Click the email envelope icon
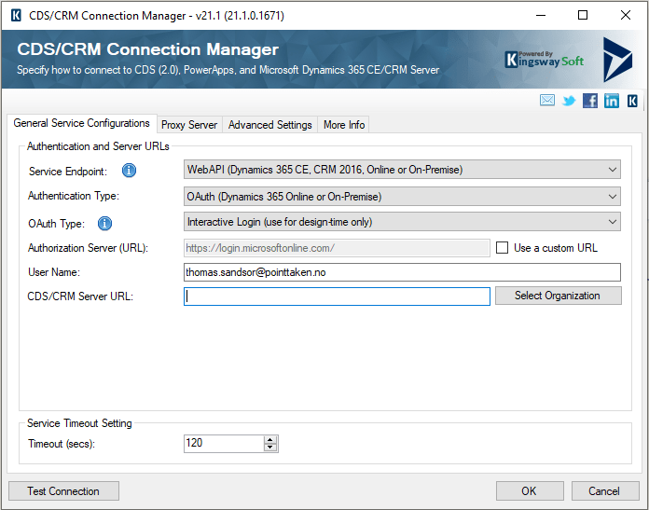This screenshot has width=649, height=510. click(x=547, y=101)
